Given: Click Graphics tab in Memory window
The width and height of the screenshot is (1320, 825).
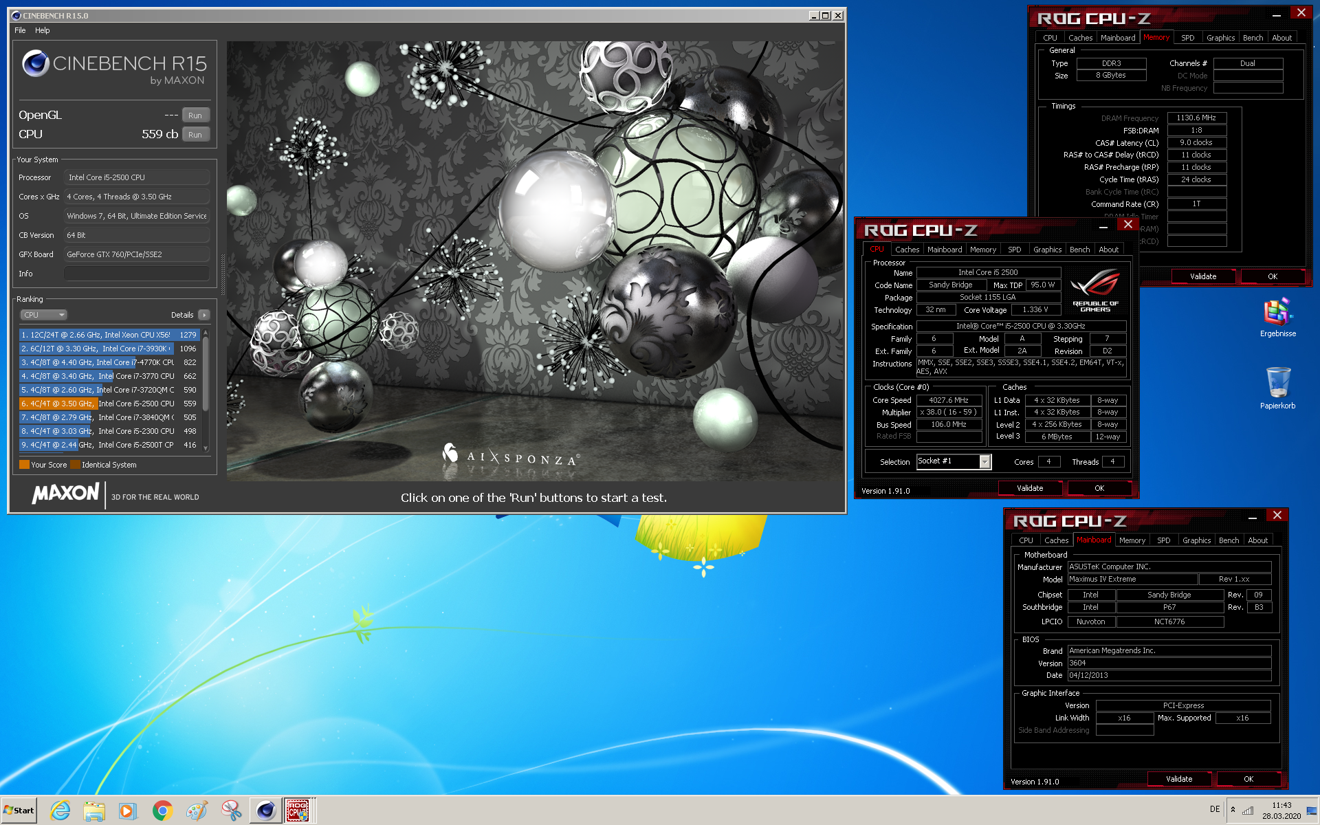Looking at the screenshot, I should click(x=1220, y=38).
